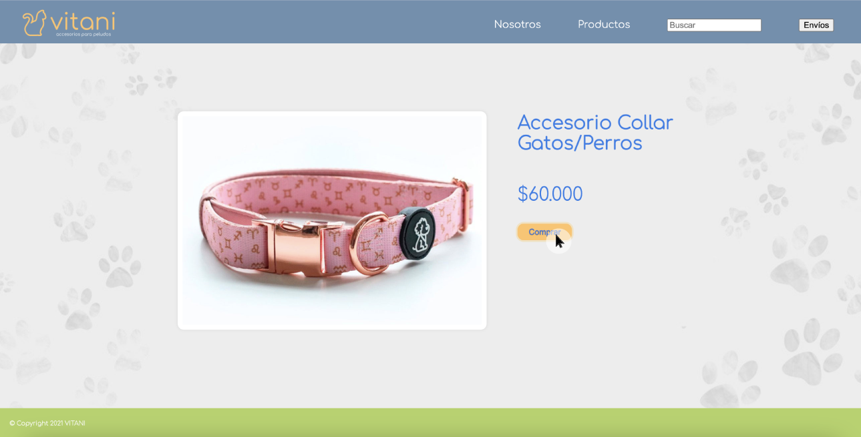This screenshot has height=437, width=861.
Task: Click the Accesorio Collar Gatos/Perros title
Action: (595, 133)
